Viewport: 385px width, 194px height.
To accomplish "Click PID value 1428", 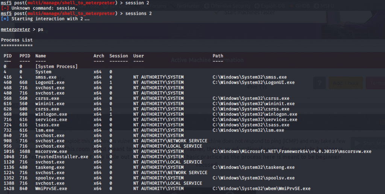I will pyautogui.click(x=9, y=189).
